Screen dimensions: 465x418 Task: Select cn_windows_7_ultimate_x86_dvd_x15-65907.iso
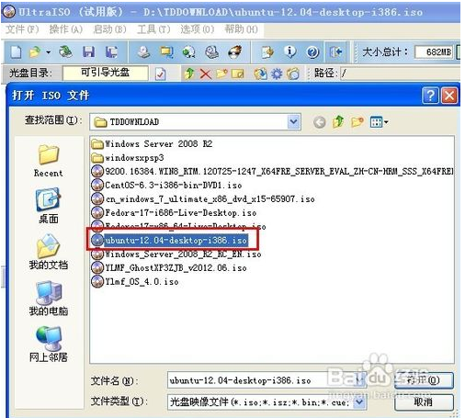(x=203, y=199)
